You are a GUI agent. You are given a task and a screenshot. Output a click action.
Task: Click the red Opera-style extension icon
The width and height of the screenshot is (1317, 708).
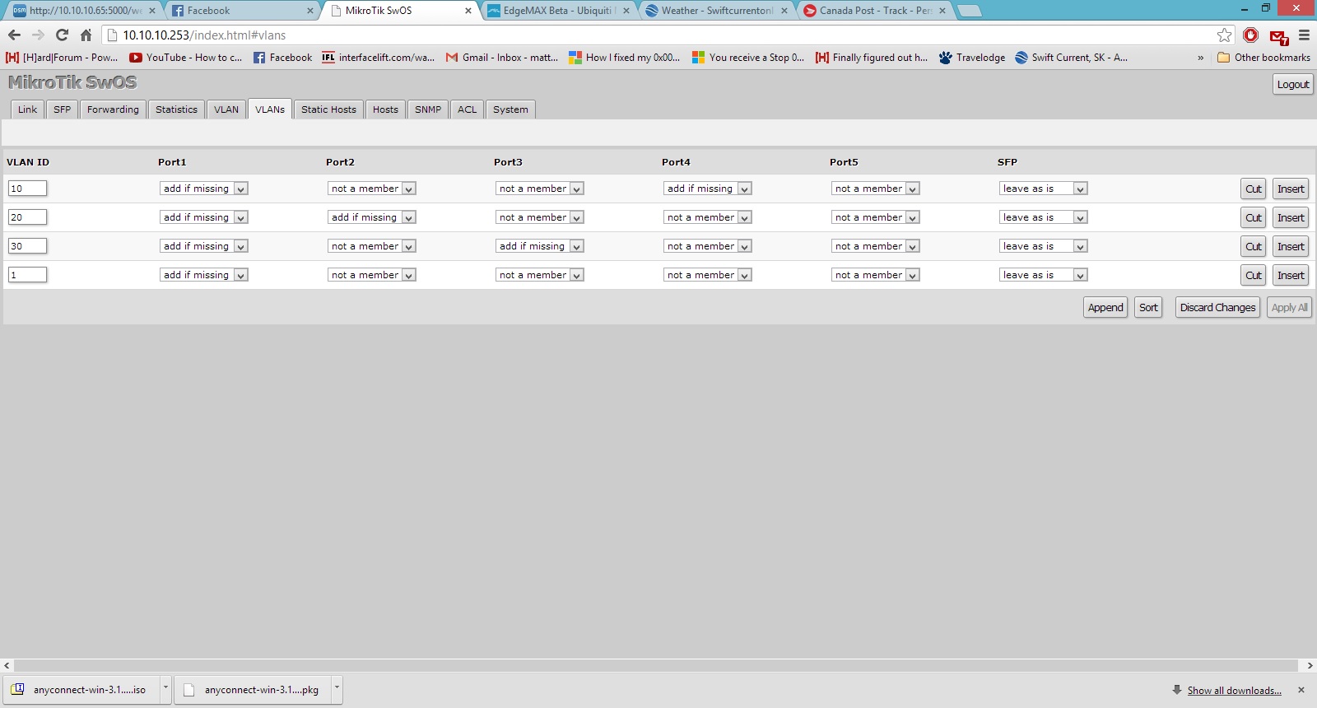tap(1251, 35)
